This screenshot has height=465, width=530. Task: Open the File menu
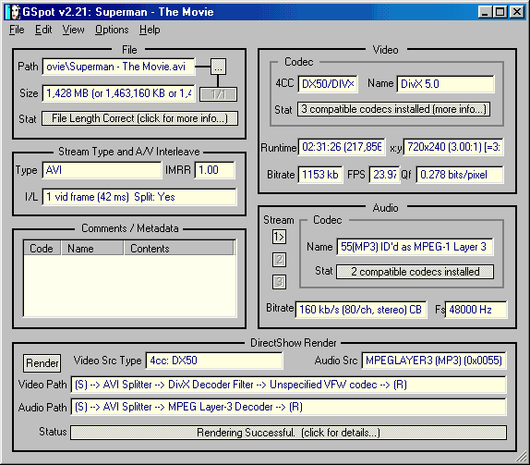(17, 30)
